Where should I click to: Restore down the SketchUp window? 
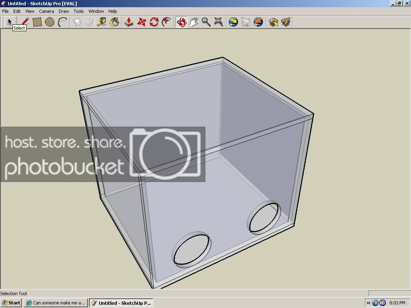click(x=399, y=3)
